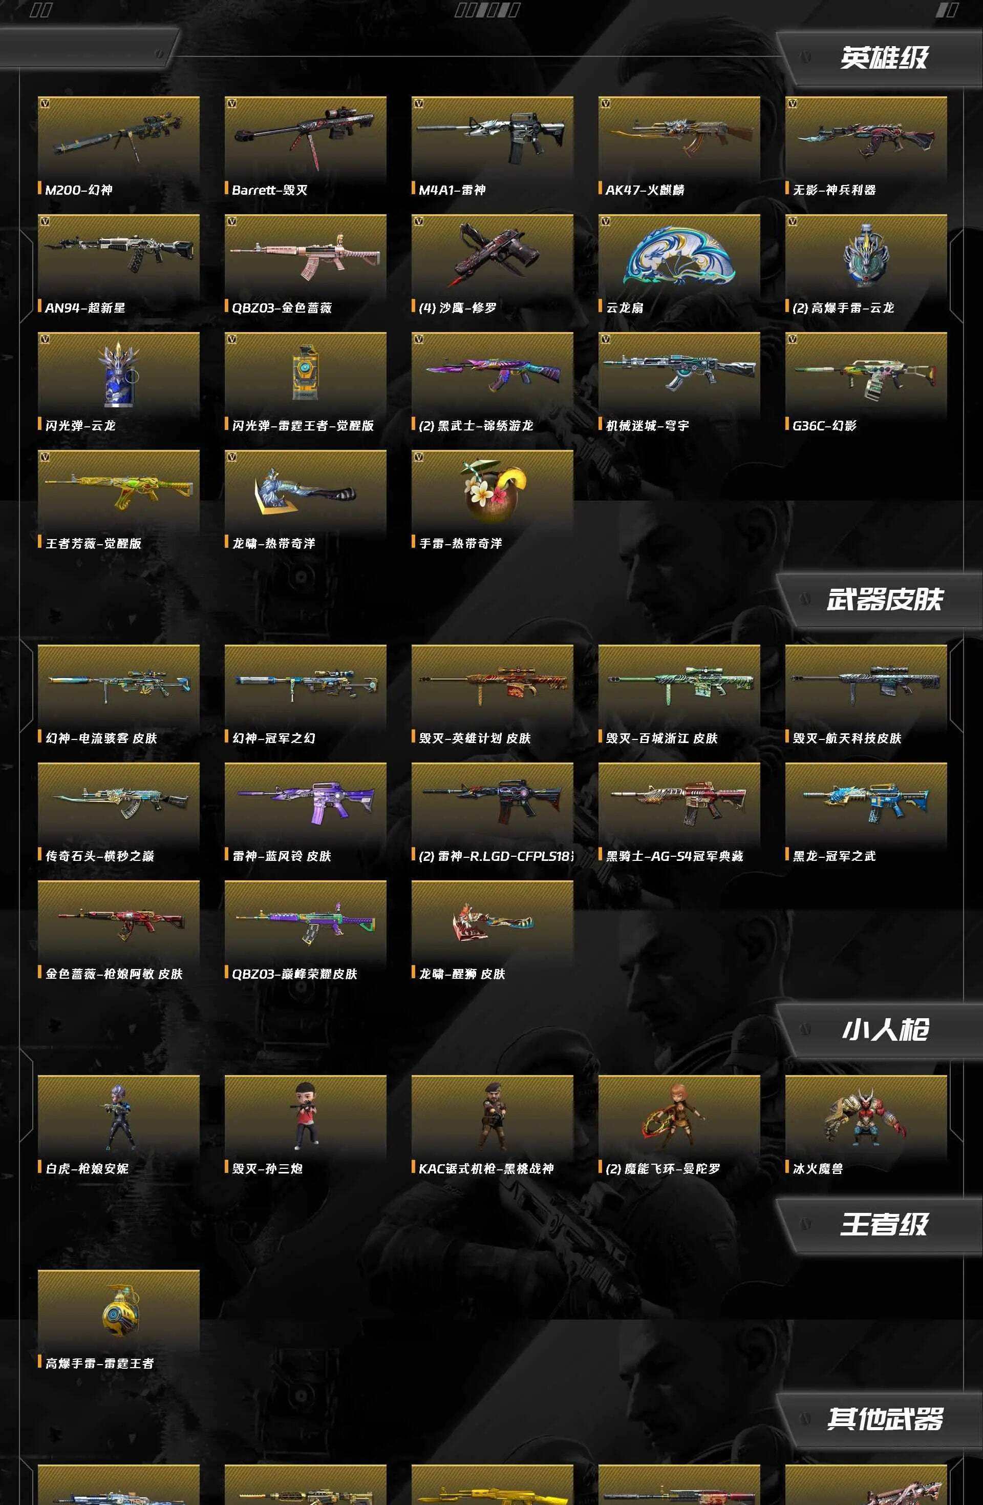Select the 小人枪 category header

coord(885,1029)
